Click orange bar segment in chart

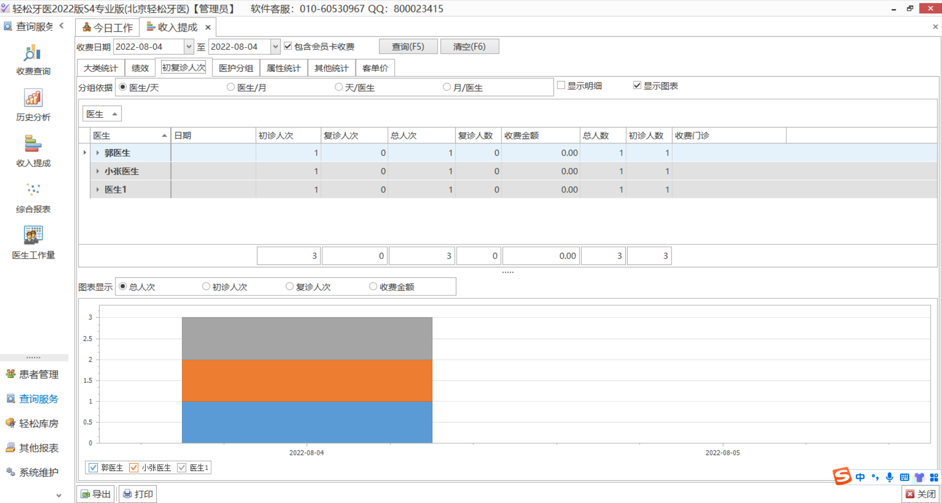pos(307,380)
